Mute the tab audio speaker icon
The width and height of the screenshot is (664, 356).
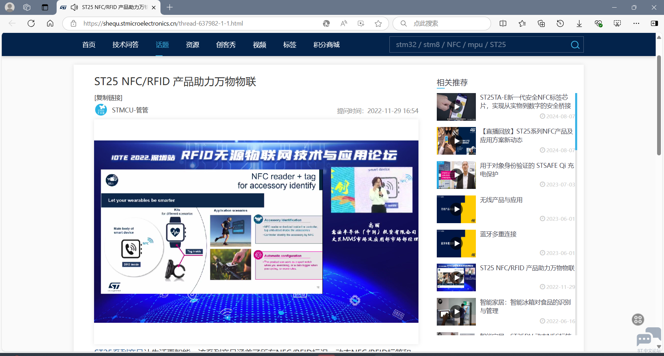click(74, 7)
